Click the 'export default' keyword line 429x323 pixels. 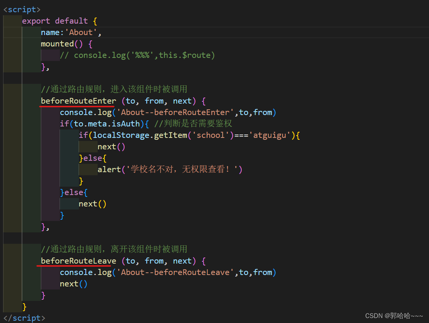point(59,21)
